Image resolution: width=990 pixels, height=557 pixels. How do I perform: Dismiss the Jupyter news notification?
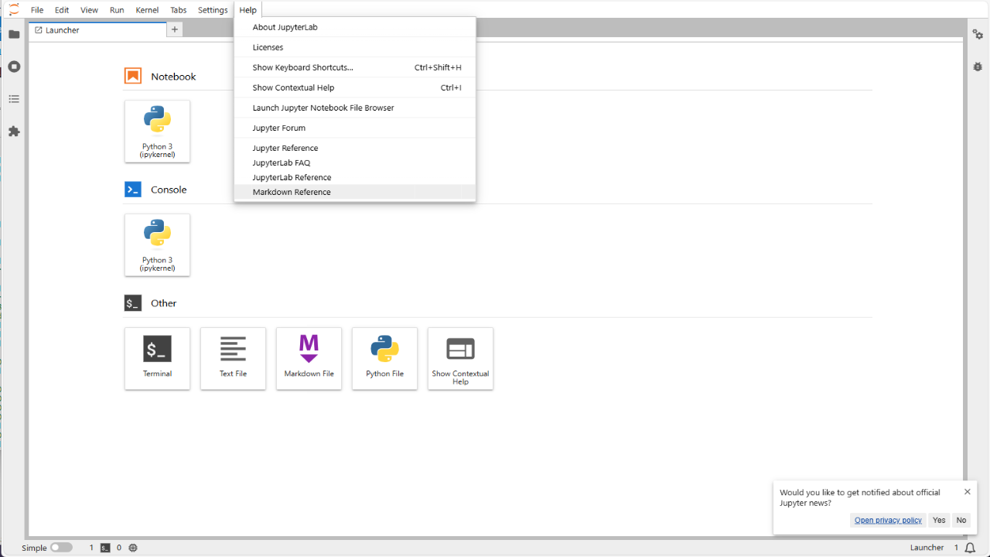point(967,492)
